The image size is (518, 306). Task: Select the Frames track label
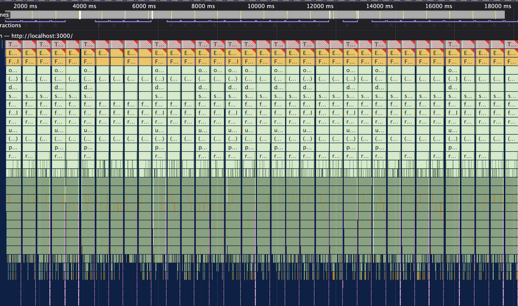click(4, 15)
